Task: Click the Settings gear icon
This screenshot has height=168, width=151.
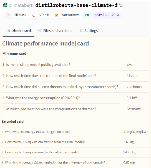Action: [x=81, y=30]
